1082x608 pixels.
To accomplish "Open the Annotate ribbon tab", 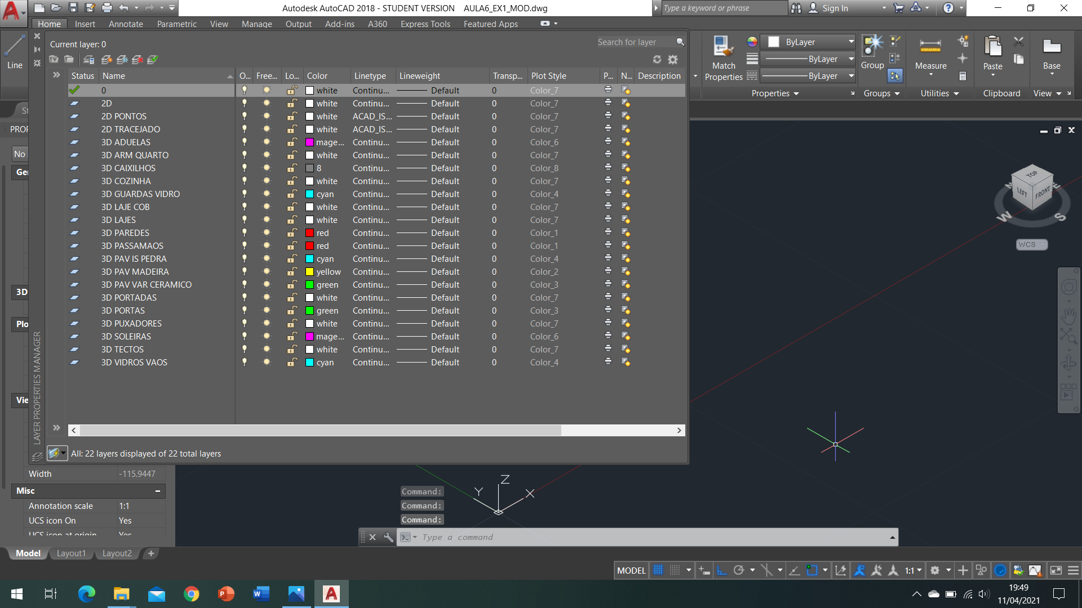I will tap(126, 24).
